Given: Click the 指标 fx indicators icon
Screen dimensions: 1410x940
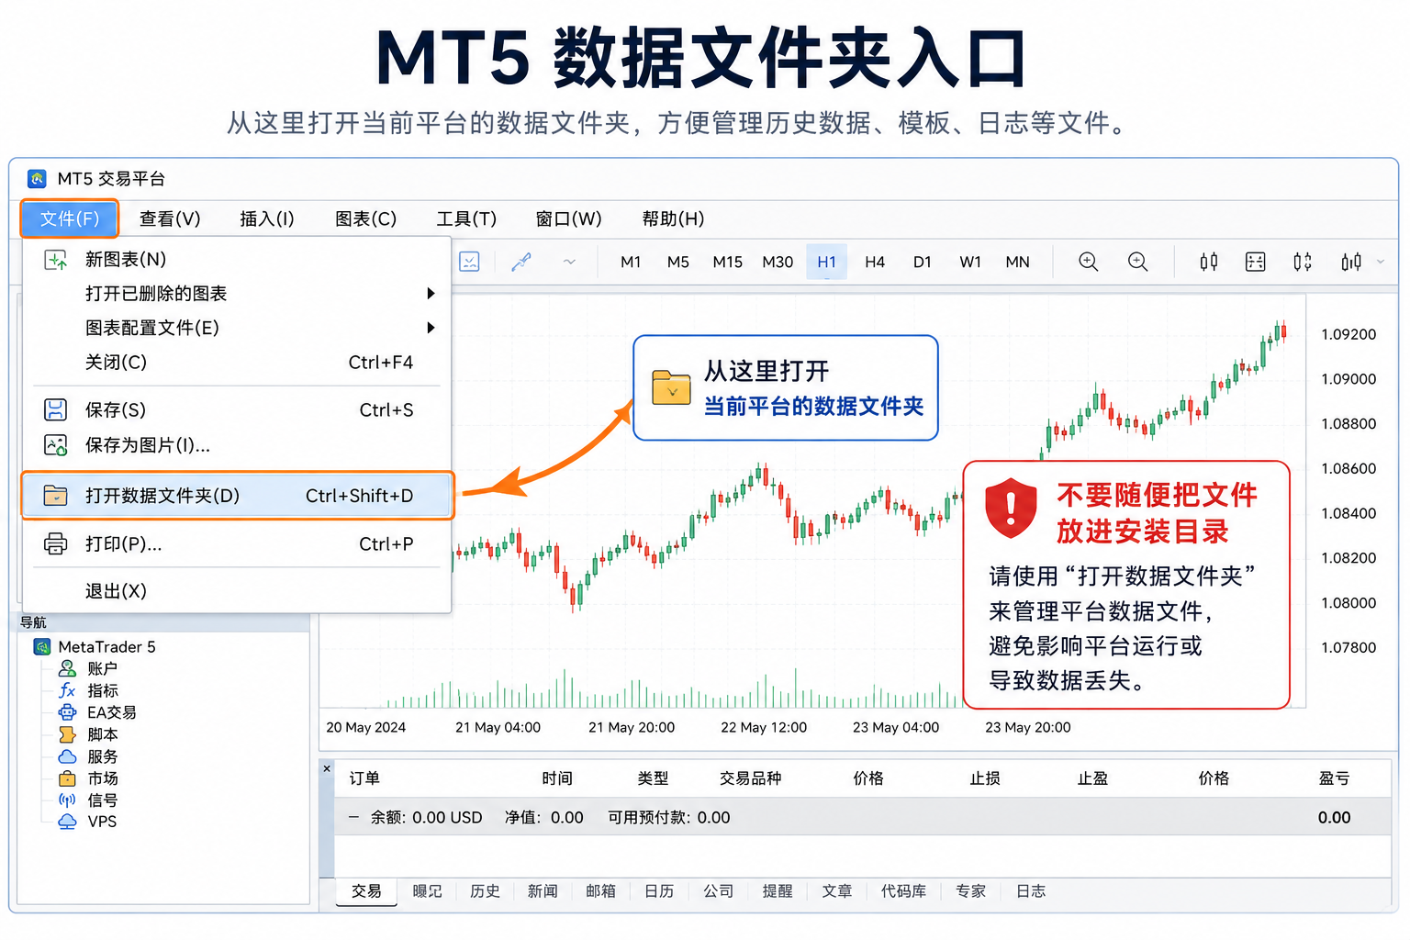Looking at the screenshot, I should point(67,690).
